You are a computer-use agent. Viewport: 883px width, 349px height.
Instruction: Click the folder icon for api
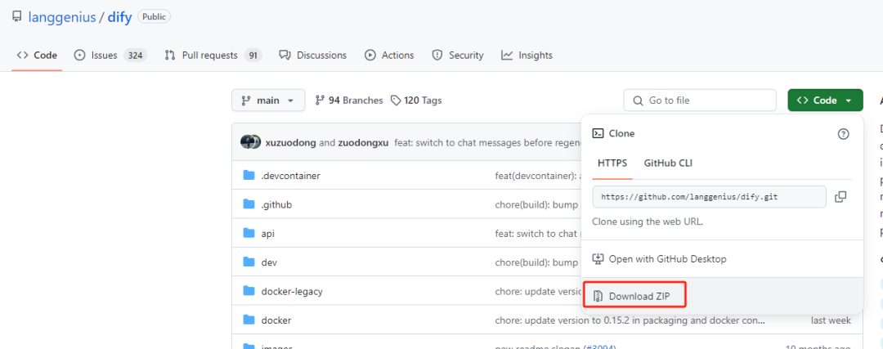[x=249, y=233]
